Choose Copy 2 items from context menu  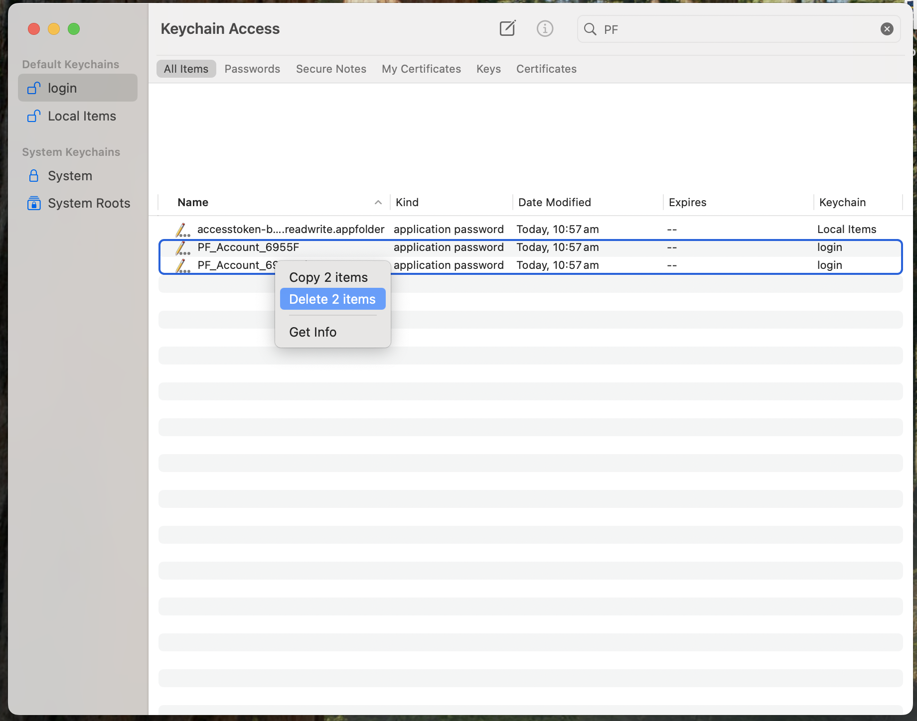point(333,277)
